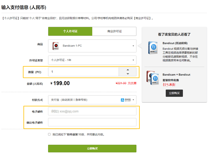Click the 电子邮件 input field

tap(92, 111)
